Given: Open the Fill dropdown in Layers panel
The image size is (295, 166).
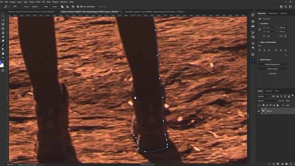Looking at the screenshot, I should tap(292, 105).
